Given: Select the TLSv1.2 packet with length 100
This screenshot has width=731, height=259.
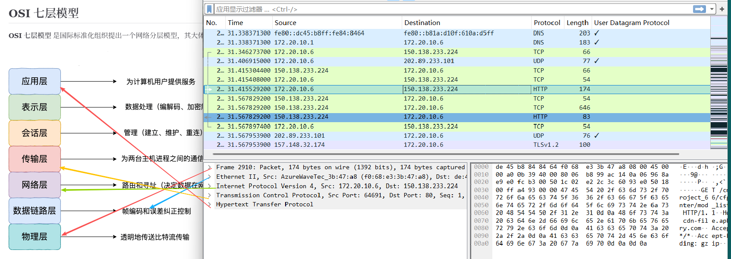Looking at the screenshot, I should pyautogui.click(x=457, y=145).
